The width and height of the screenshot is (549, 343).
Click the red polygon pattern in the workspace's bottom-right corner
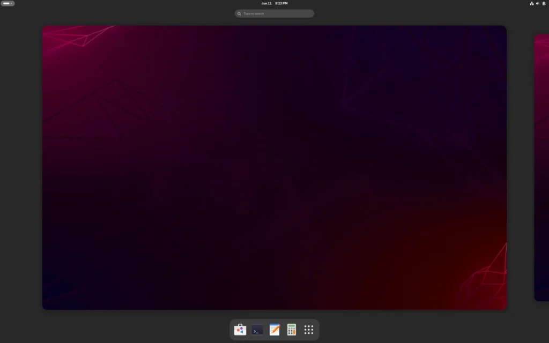click(485, 281)
